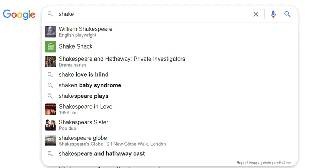Click the Google logo
The width and height of the screenshot is (315, 168).
point(19,14)
